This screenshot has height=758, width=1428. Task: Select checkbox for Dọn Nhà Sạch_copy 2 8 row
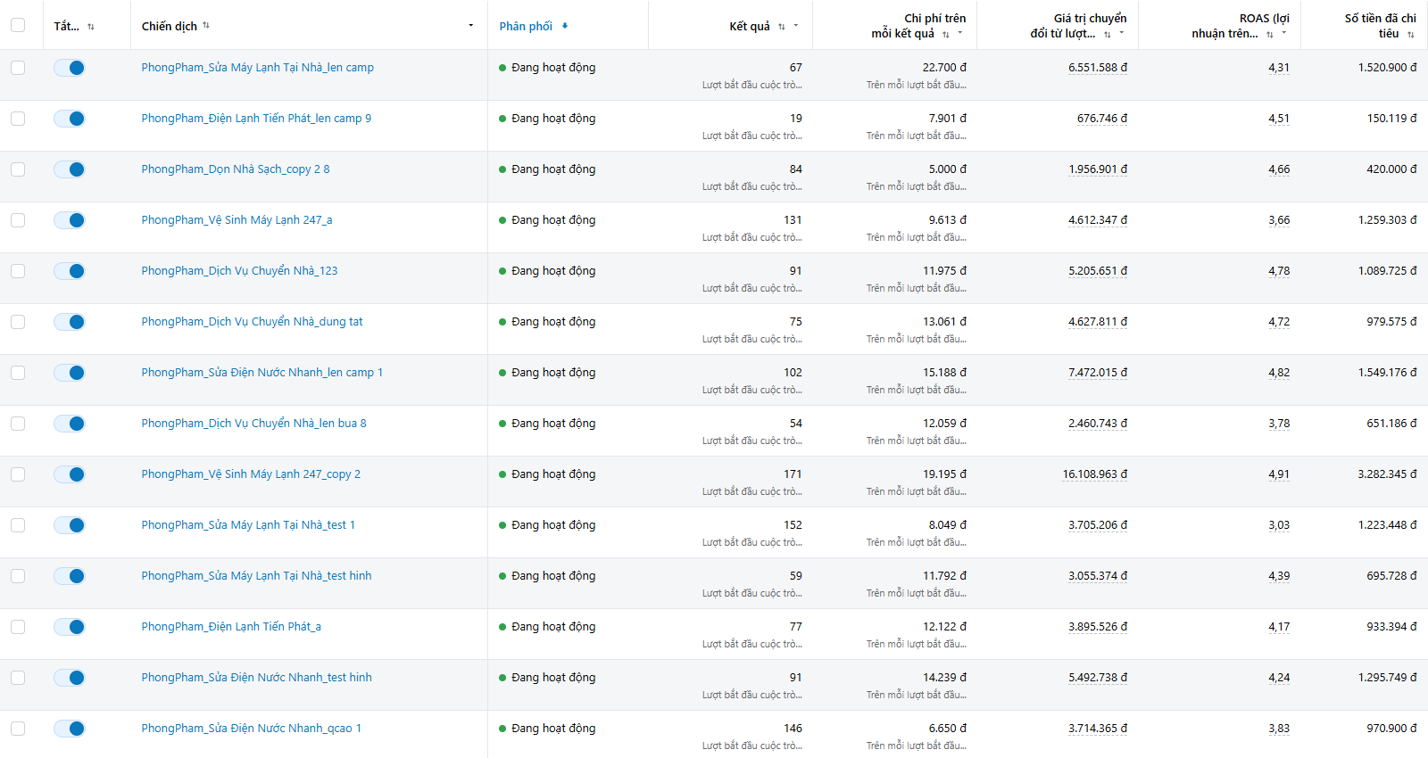pyautogui.click(x=18, y=169)
